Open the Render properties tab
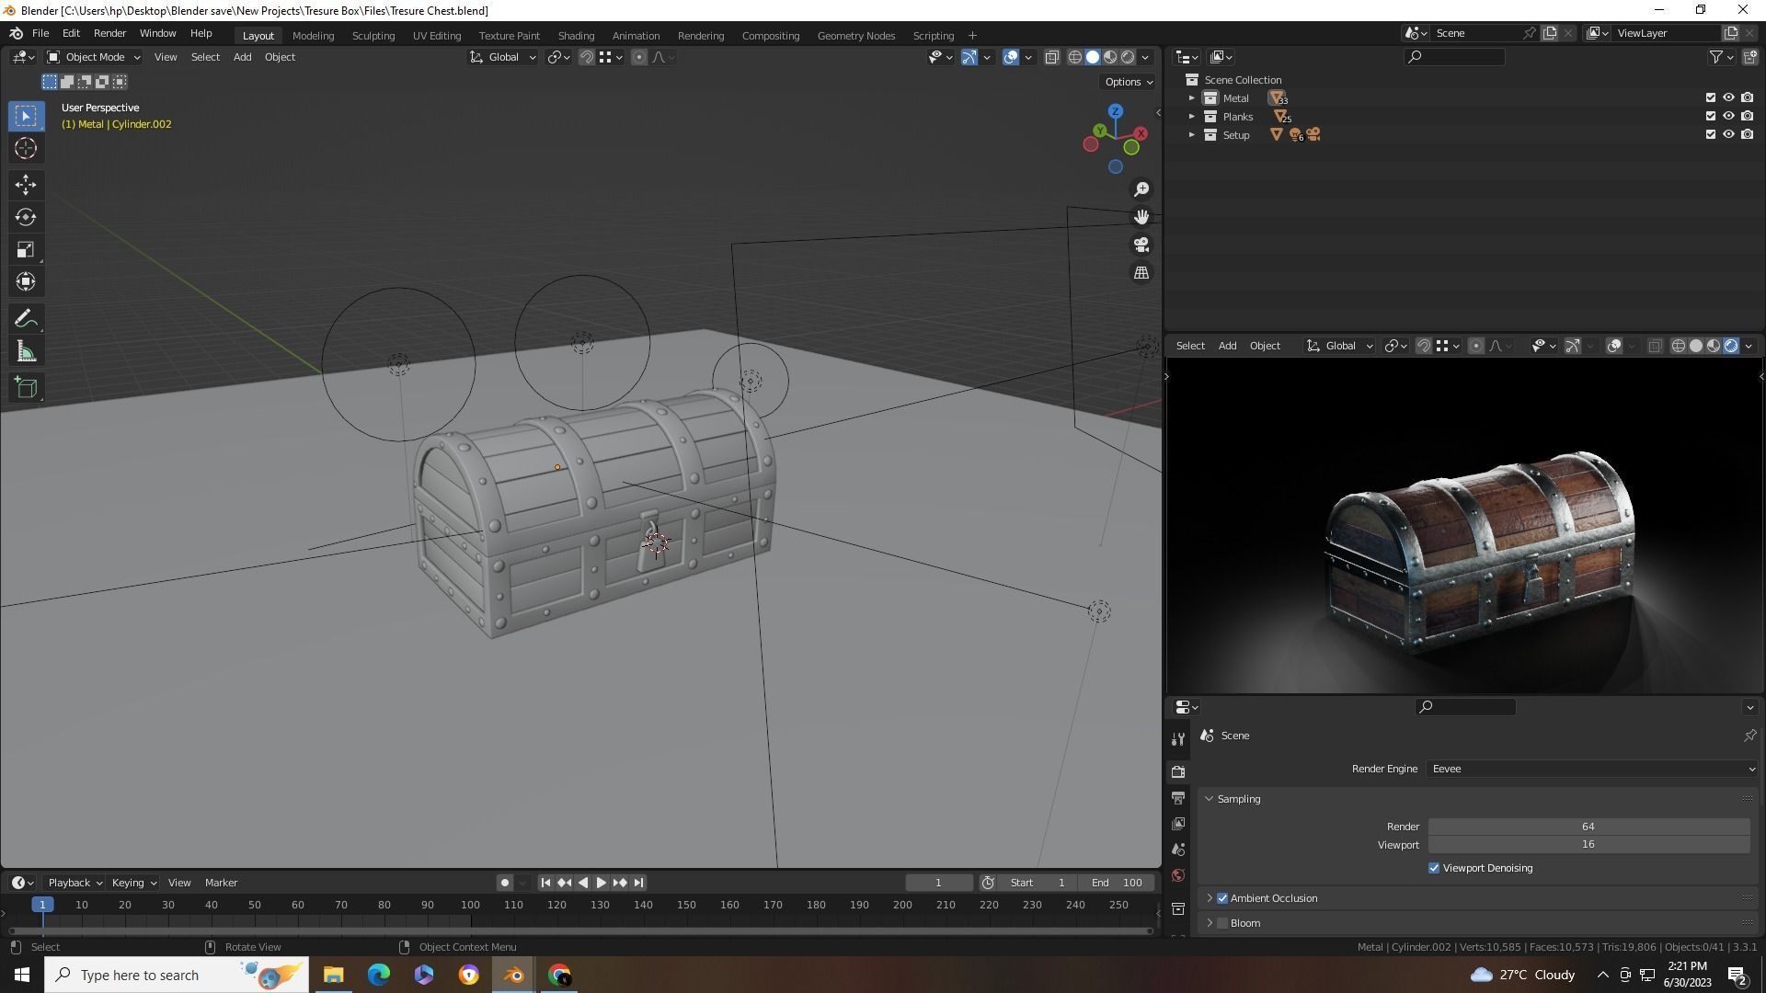 (x=1178, y=771)
